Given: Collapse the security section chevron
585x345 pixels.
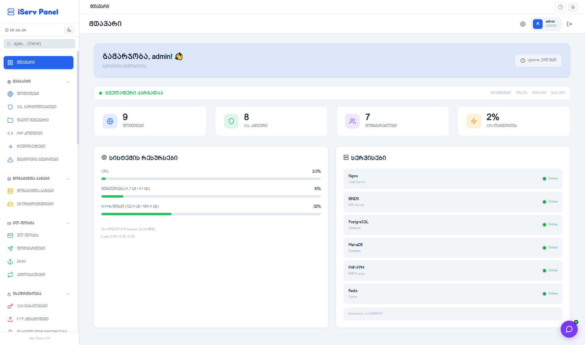Looking at the screenshot, I should pos(68,294).
